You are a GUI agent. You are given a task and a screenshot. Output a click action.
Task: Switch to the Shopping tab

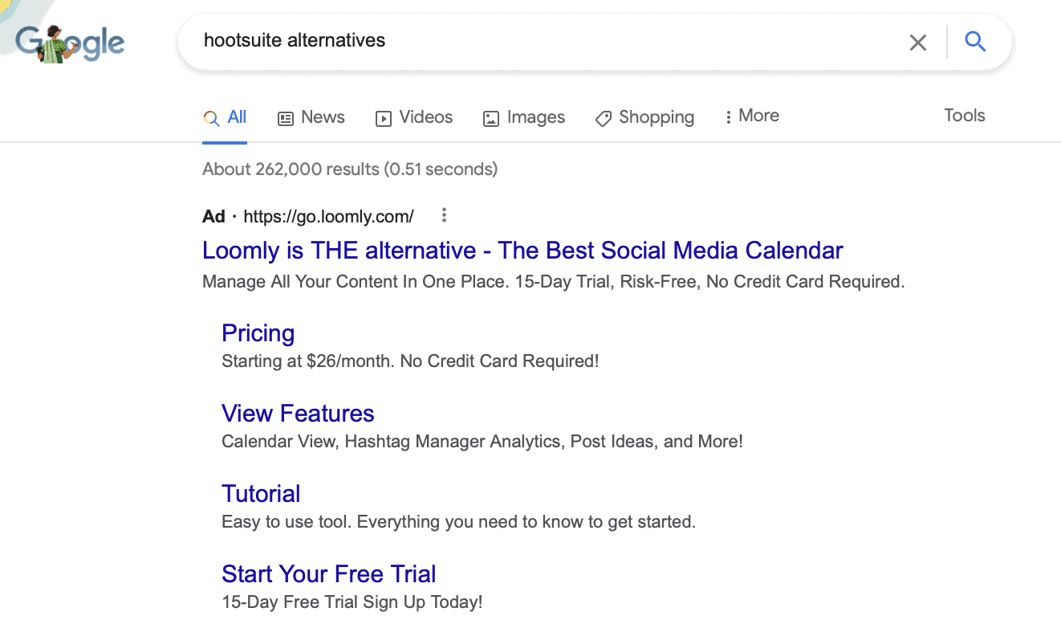[x=644, y=117]
